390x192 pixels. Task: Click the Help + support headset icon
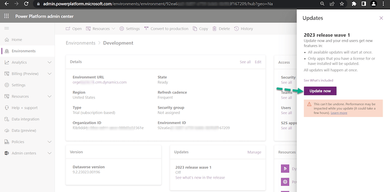(7, 108)
